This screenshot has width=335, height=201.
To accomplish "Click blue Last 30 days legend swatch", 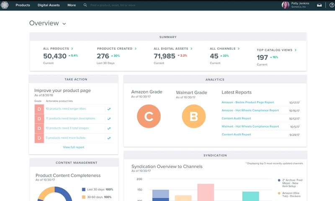I will coord(83,189).
